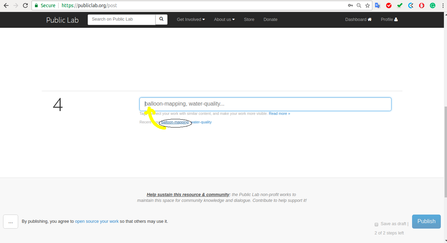Open the Google Translate extension icon
447x243 pixels.
tap(377, 5)
